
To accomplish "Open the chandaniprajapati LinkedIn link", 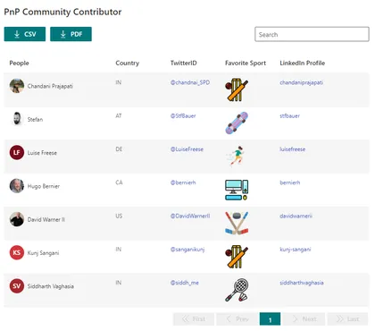I will (302, 82).
